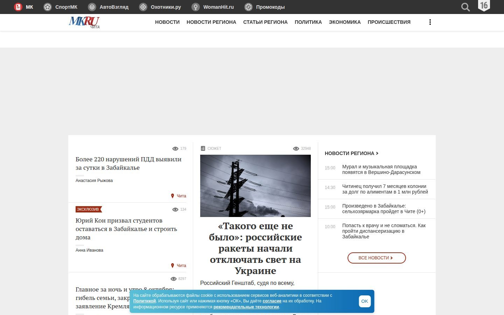
Task: Click the location pin icon under Анастасия Рыжова
Action: click(173, 196)
